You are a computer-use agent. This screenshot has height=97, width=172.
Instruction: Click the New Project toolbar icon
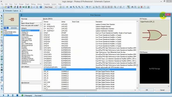point(2,7)
